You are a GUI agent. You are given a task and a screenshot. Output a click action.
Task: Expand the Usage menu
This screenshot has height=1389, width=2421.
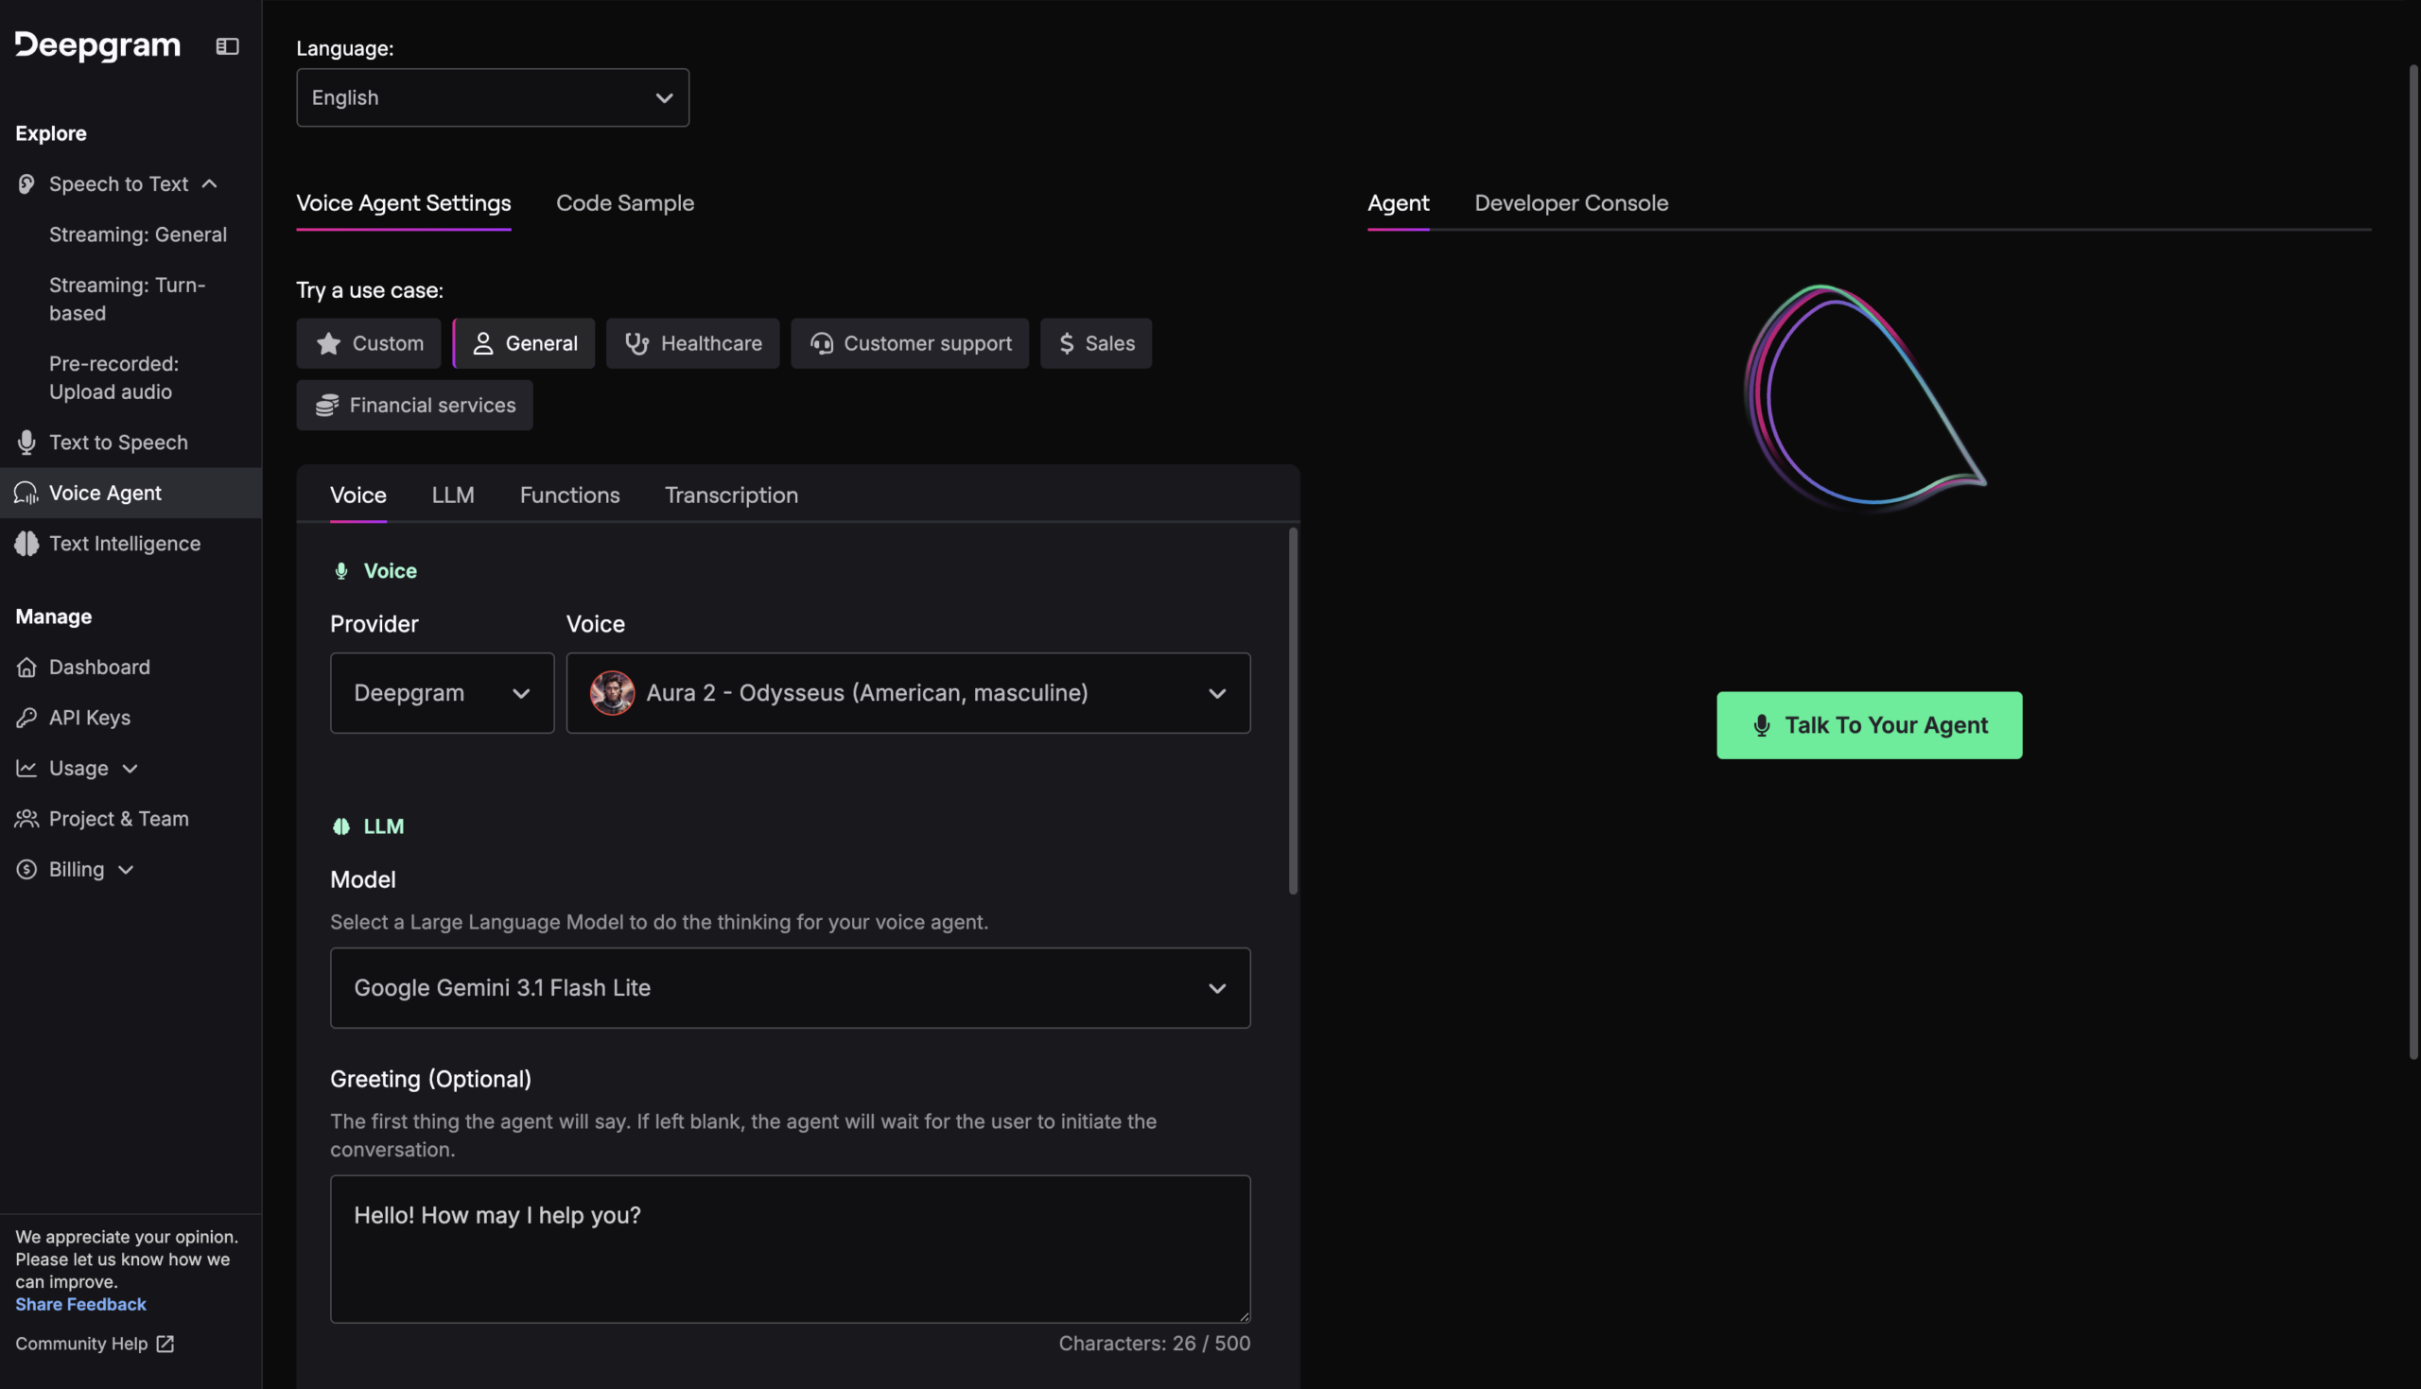(x=131, y=768)
